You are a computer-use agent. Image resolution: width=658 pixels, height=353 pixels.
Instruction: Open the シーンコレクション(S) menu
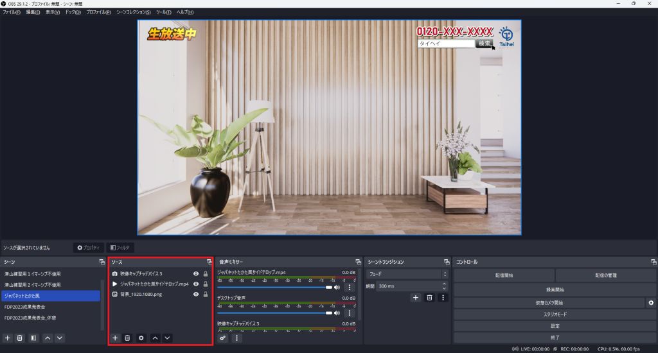tap(134, 12)
